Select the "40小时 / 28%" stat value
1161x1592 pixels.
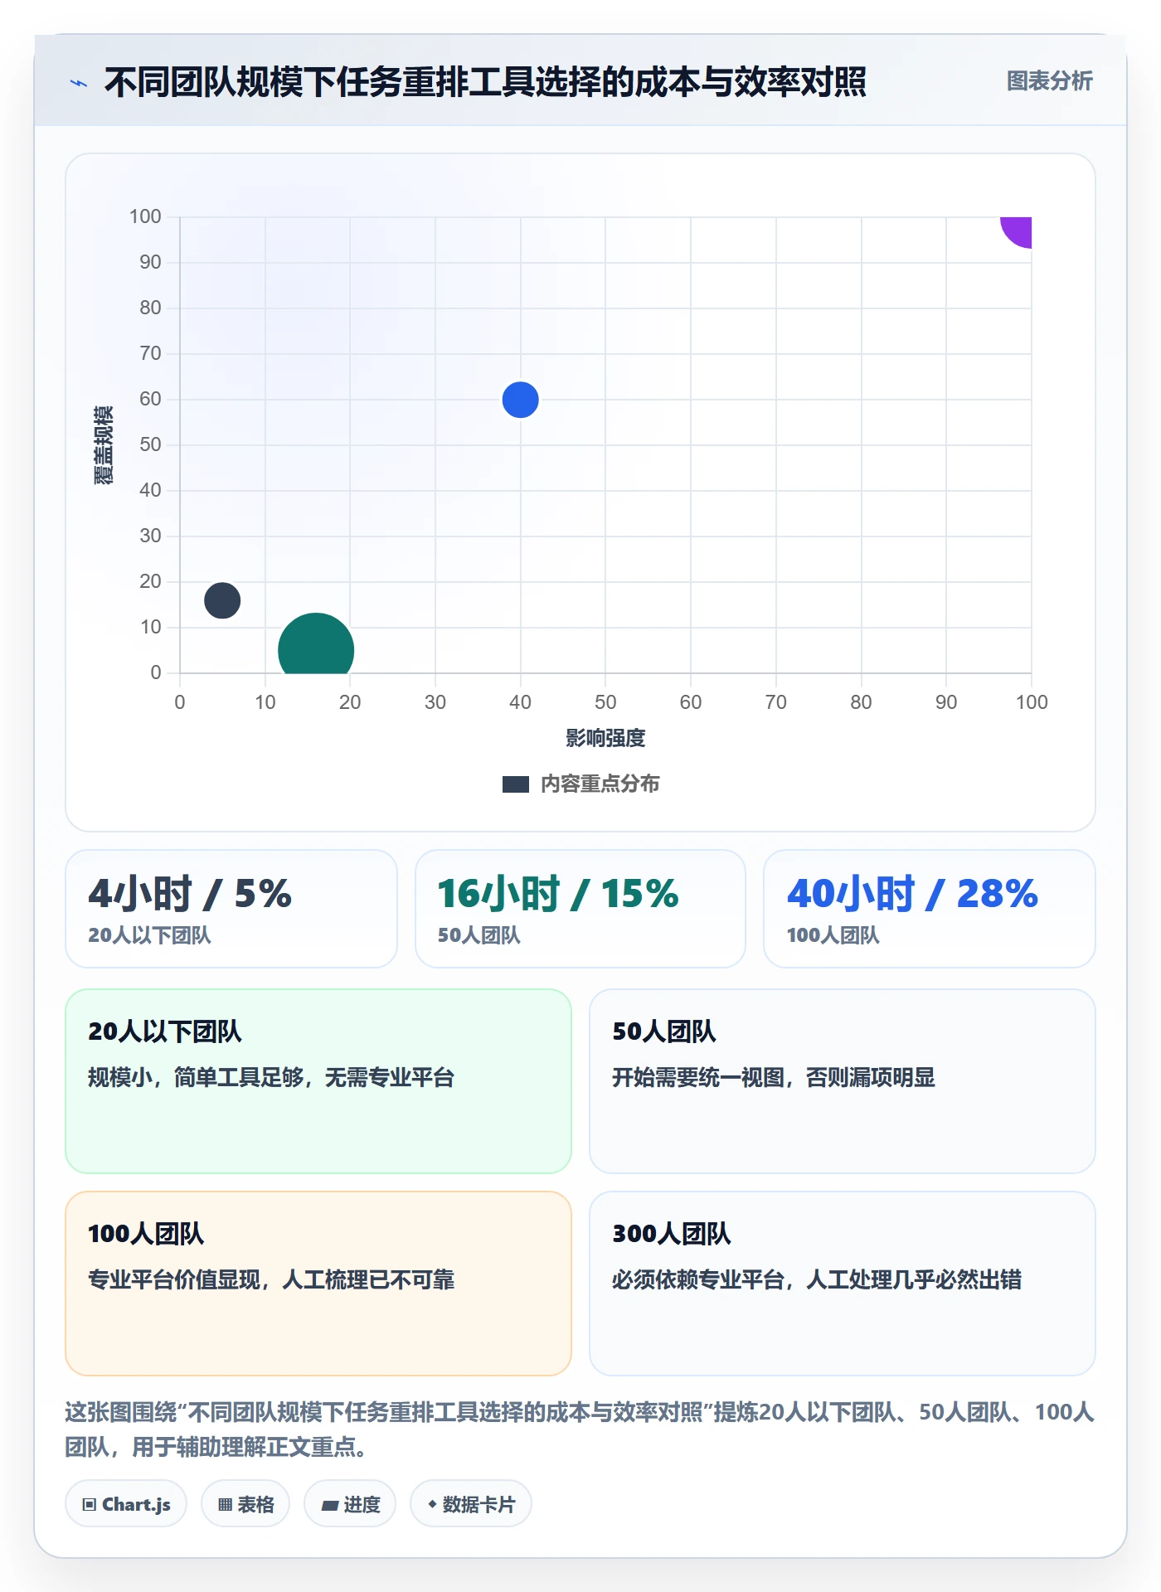[912, 893]
